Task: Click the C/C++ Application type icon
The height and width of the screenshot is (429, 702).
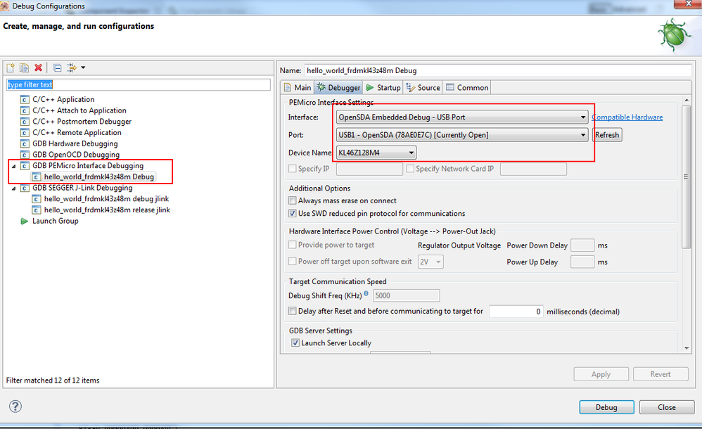Action: 25,99
